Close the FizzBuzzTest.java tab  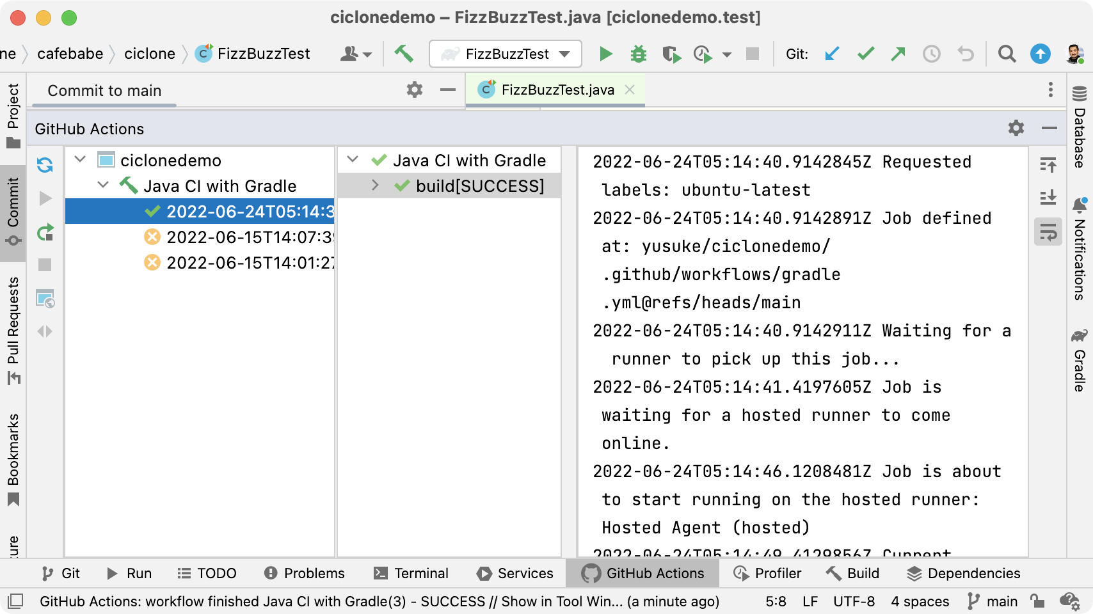pos(630,90)
